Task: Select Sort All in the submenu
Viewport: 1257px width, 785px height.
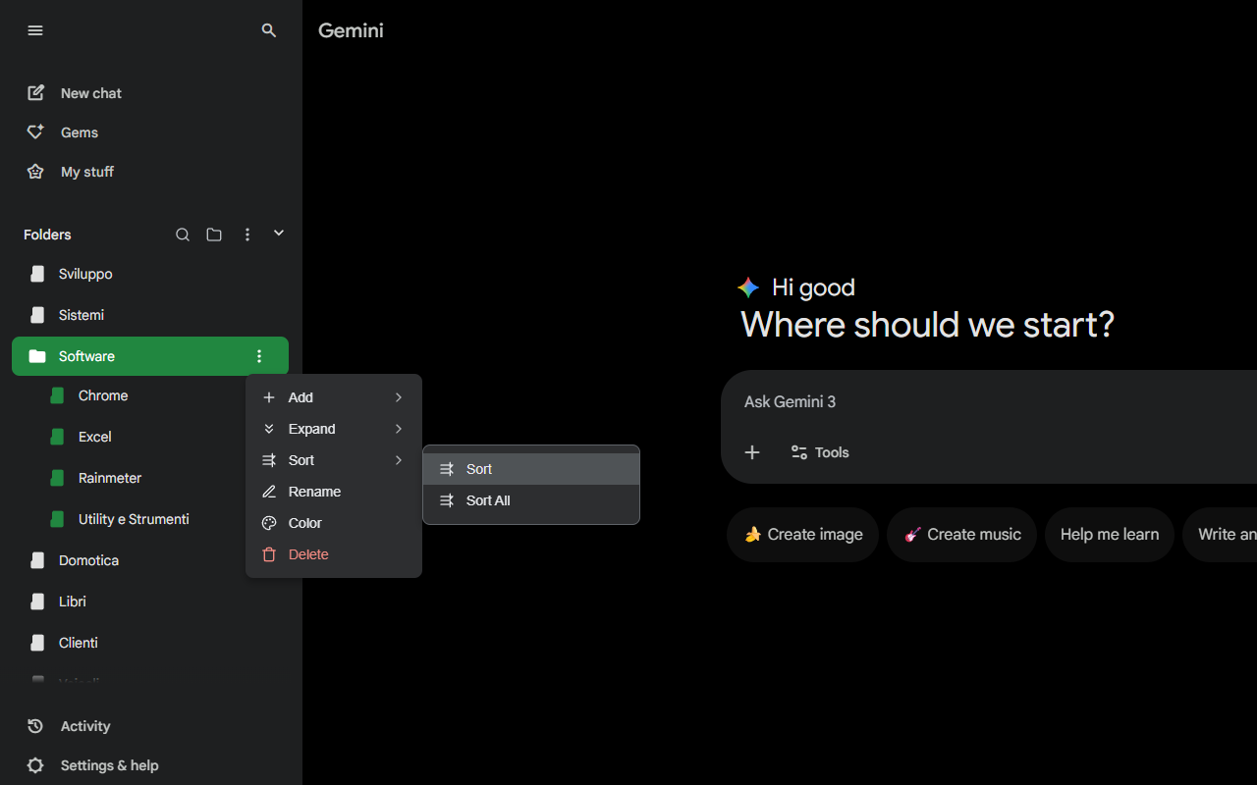Action: (x=531, y=500)
